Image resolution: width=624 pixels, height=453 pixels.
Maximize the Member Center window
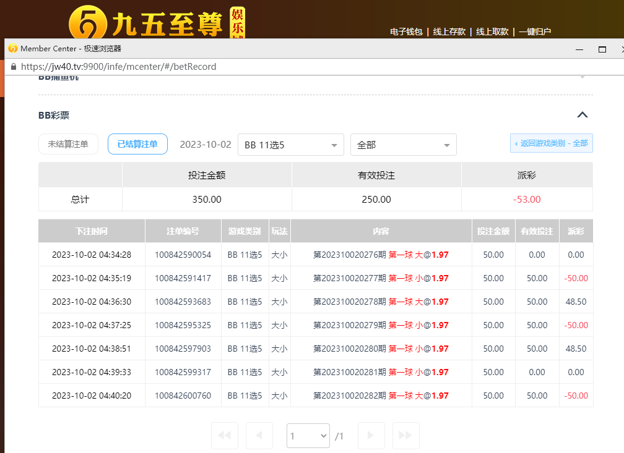pyautogui.click(x=602, y=49)
